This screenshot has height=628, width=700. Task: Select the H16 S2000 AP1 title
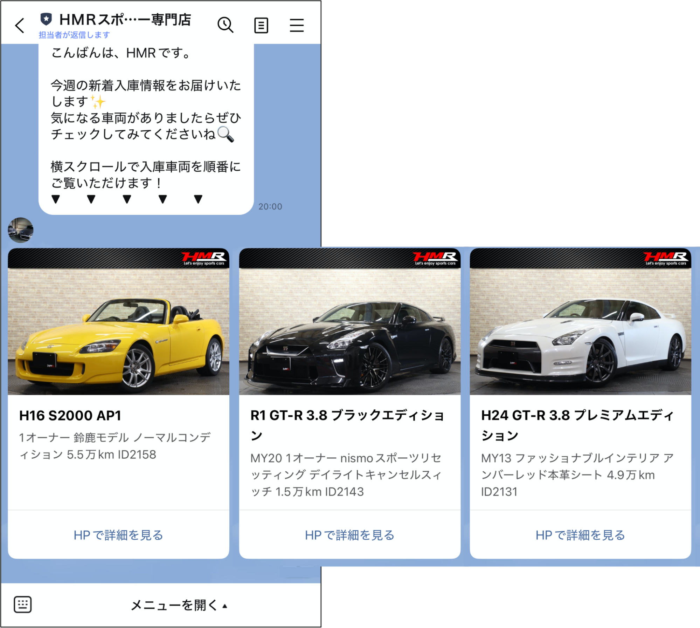tap(70, 416)
